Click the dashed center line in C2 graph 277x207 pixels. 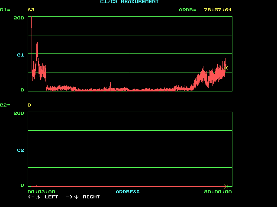[130, 149]
